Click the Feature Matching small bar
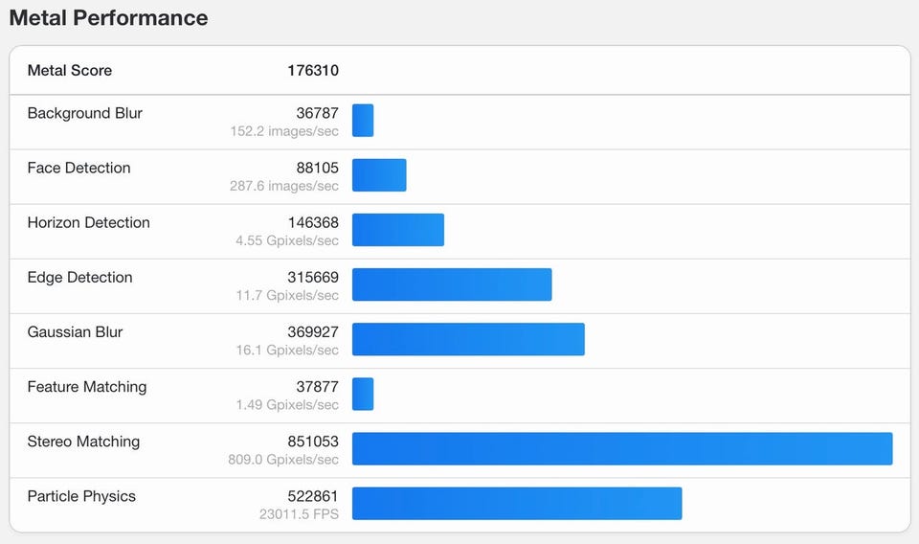The image size is (919, 544). point(363,394)
